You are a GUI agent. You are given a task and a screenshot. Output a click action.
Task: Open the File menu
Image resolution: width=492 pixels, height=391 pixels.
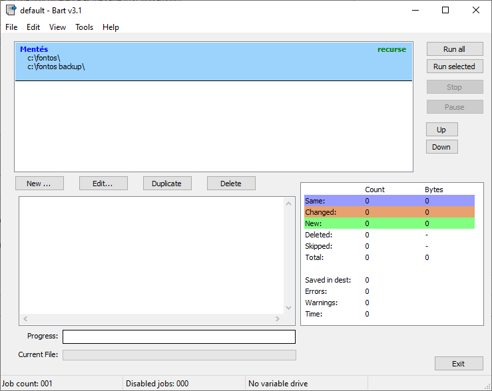pos(11,27)
